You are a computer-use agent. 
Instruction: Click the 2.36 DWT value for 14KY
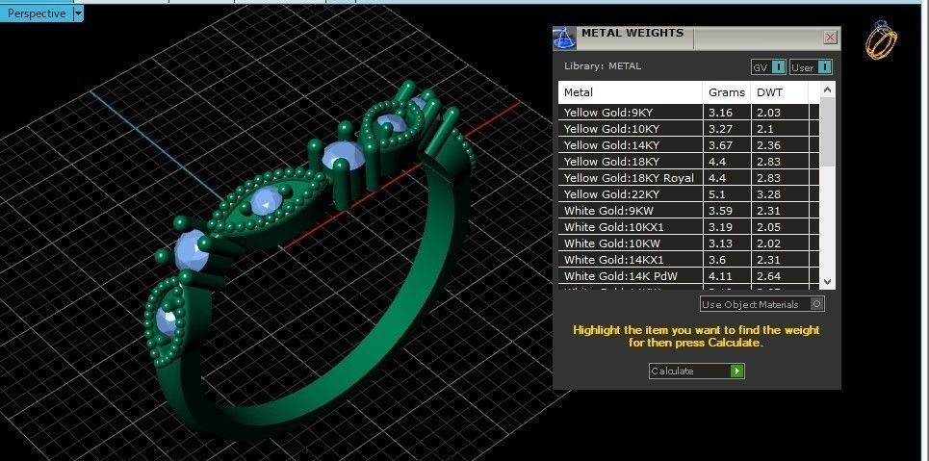[768, 145]
